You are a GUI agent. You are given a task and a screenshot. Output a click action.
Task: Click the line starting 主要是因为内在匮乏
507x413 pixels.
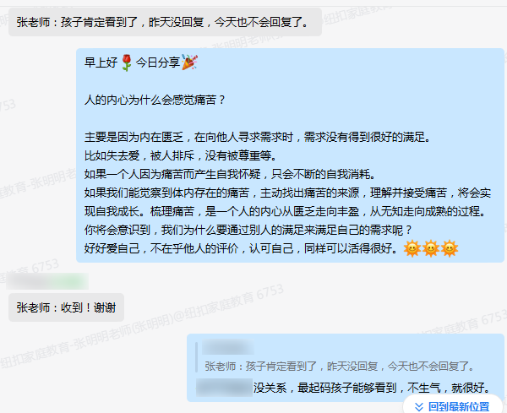click(258, 137)
